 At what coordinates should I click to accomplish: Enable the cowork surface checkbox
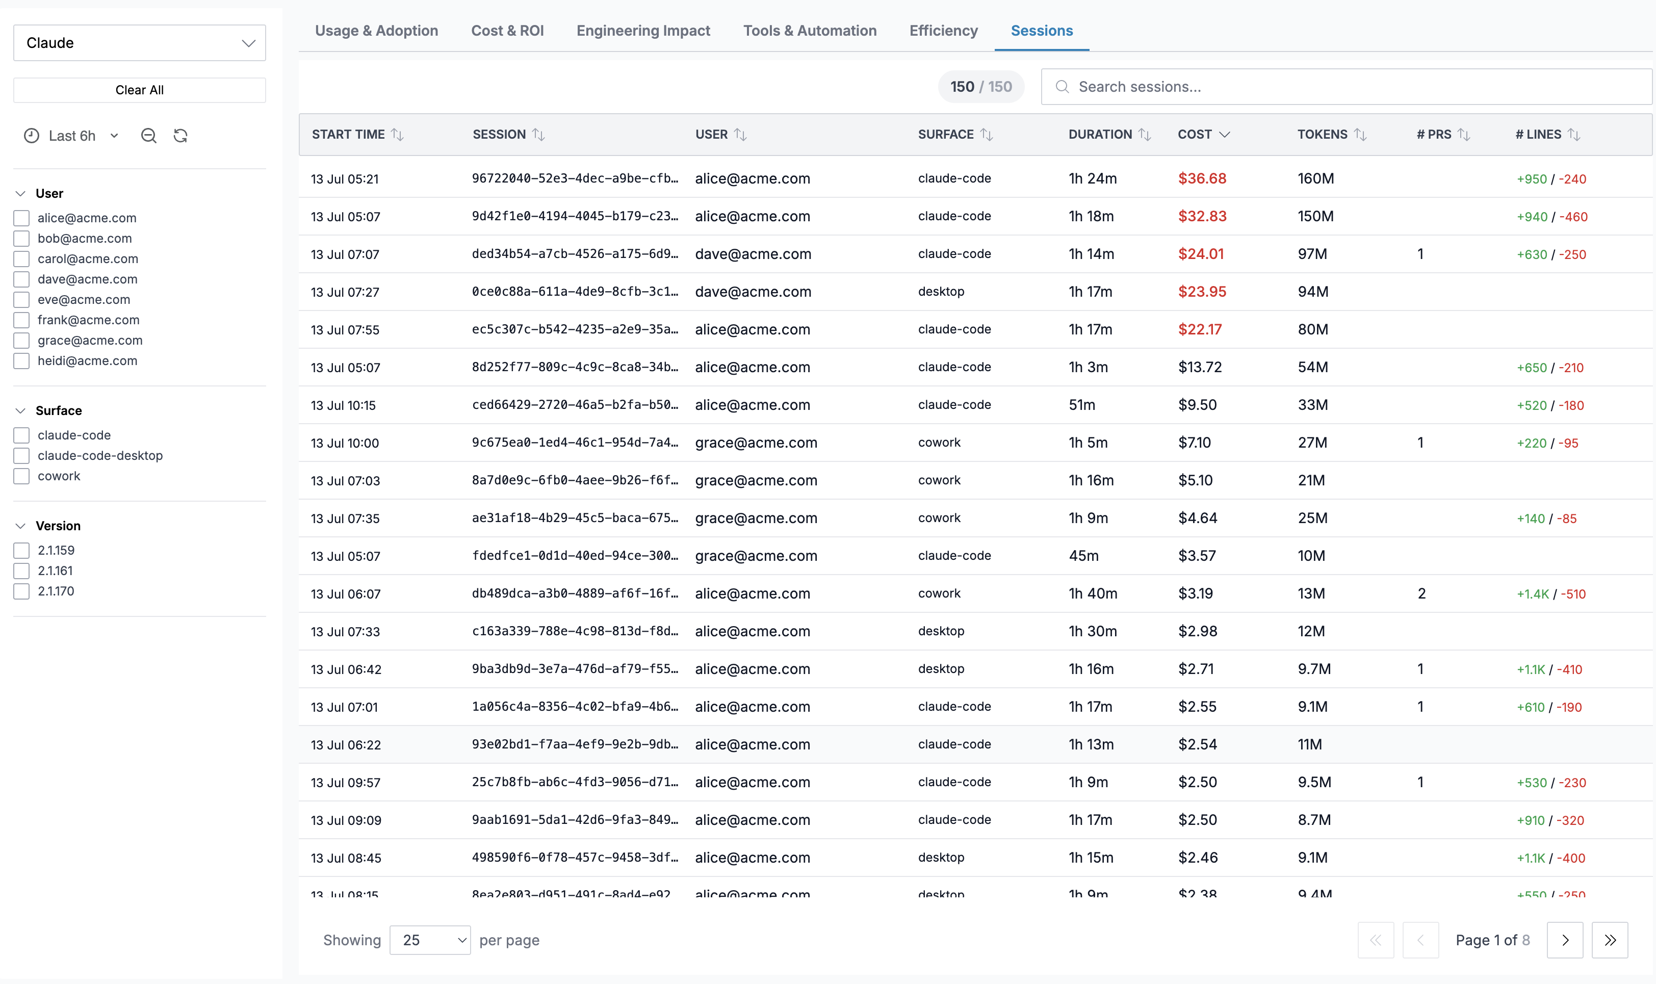22,476
